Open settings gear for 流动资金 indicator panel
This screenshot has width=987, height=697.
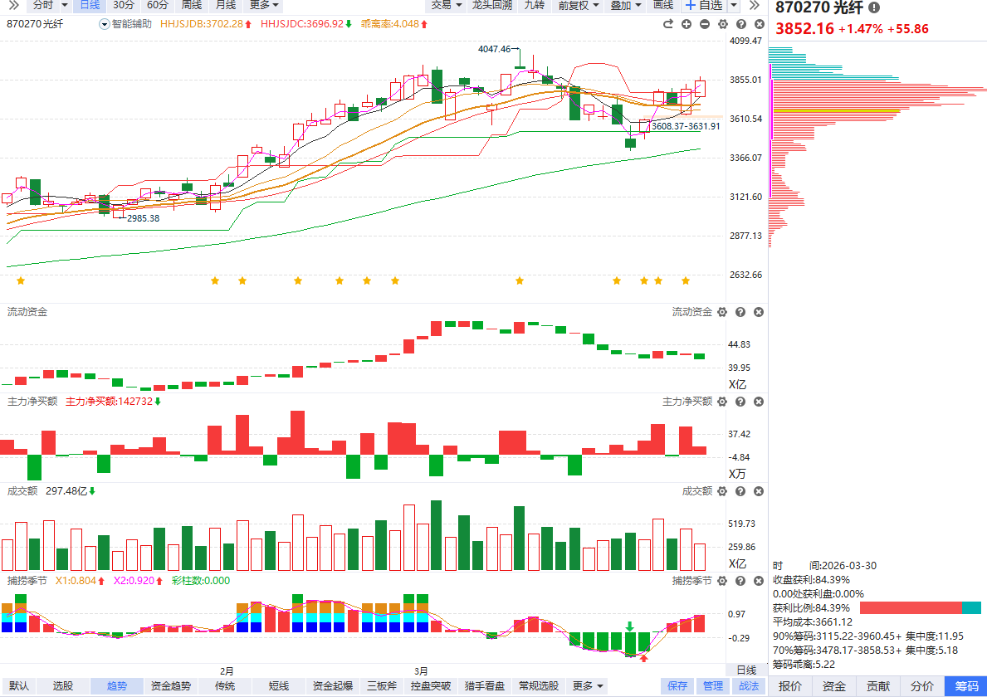(722, 312)
